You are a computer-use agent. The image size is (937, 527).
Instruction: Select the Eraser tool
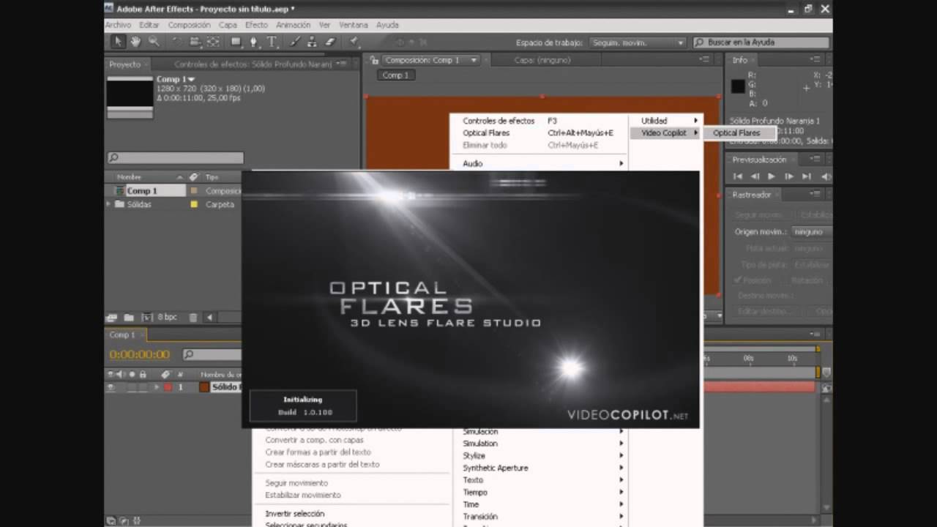(330, 42)
